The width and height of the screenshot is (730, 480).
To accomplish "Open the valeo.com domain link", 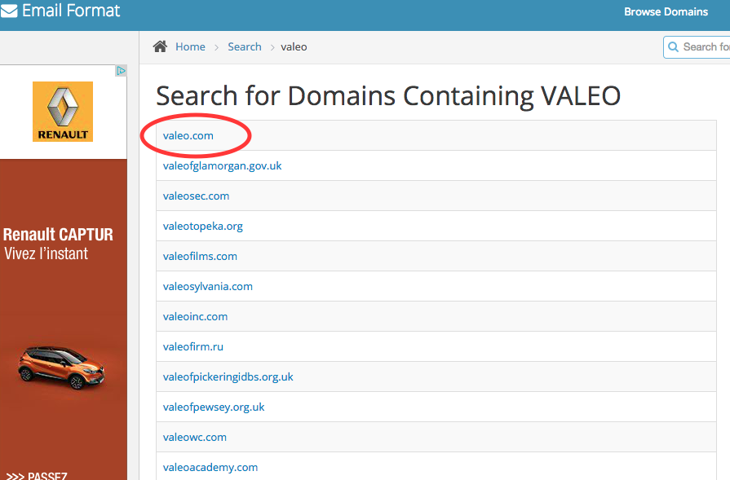I will pyautogui.click(x=188, y=135).
